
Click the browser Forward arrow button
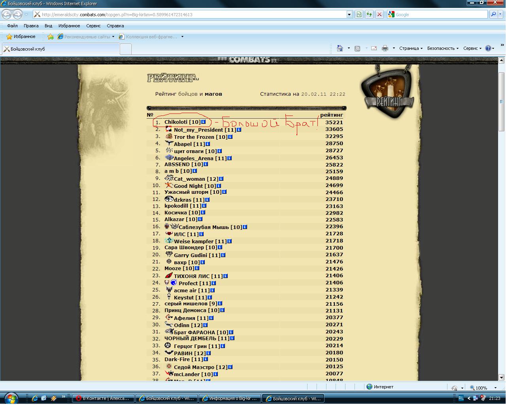(17, 15)
